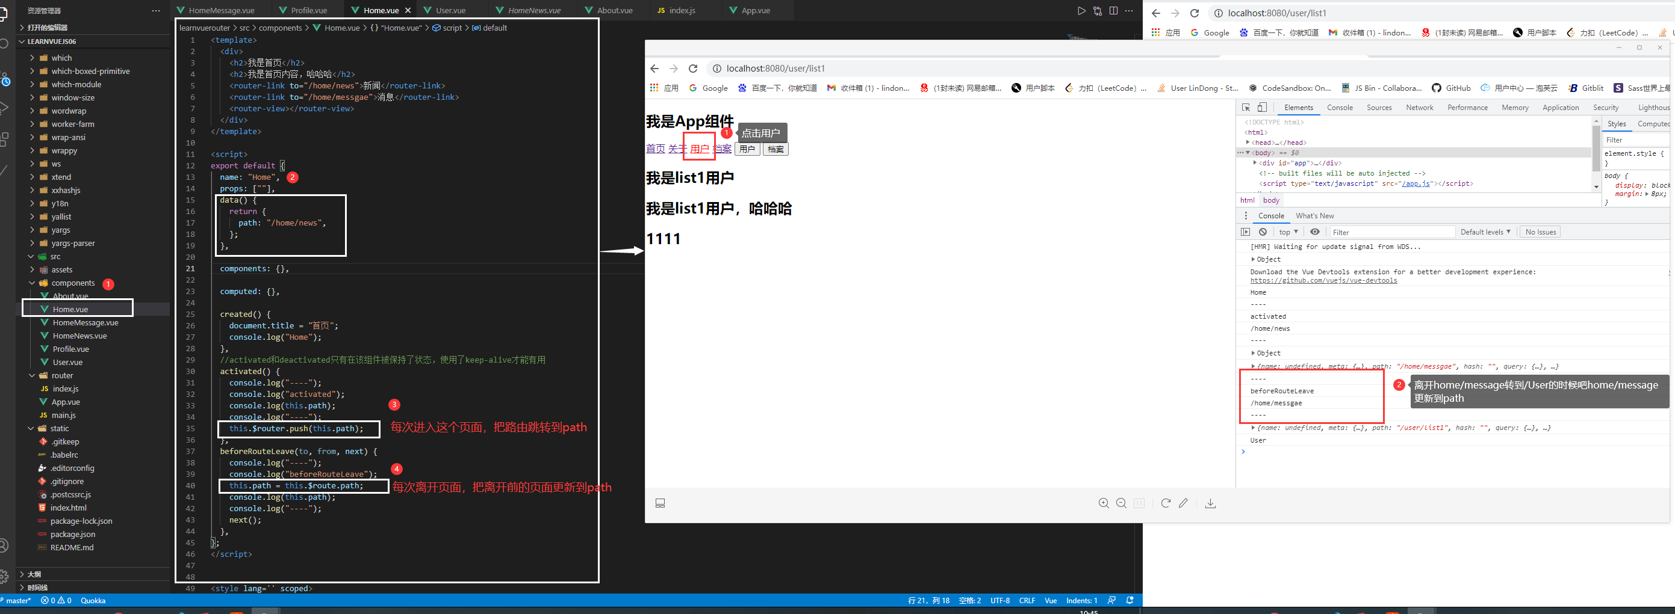Click the feedback icon in the VS Code status bar
Viewport: 1675px width, 614px height.
1111,600
